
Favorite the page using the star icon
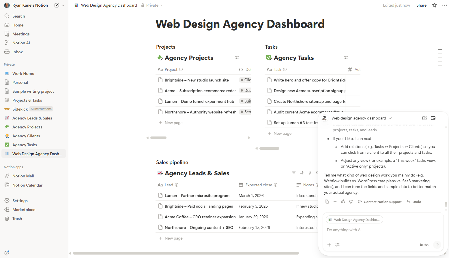point(434,5)
